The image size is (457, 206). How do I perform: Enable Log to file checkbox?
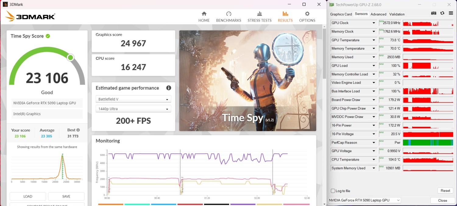[x=333, y=191]
